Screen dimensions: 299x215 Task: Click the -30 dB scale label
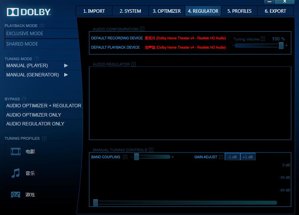[x=285, y=177]
